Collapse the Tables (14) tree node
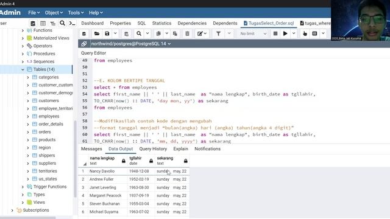This screenshot has height=219, width=390. 23,69
